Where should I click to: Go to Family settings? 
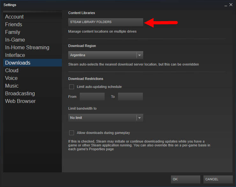(x=33, y=32)
